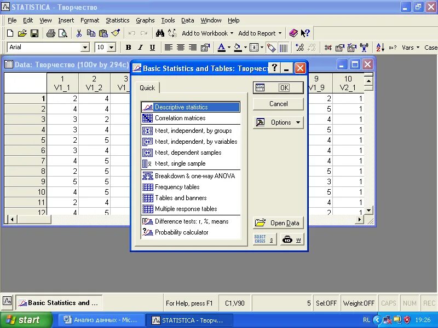Select t-test, single sample

191,163
